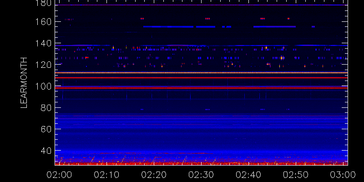Click the thick red band just below 100
Viewport: 364px width, 182px height.
click(201, 88)
